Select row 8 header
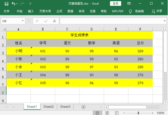Screen dimensions: 168x115 3,91
